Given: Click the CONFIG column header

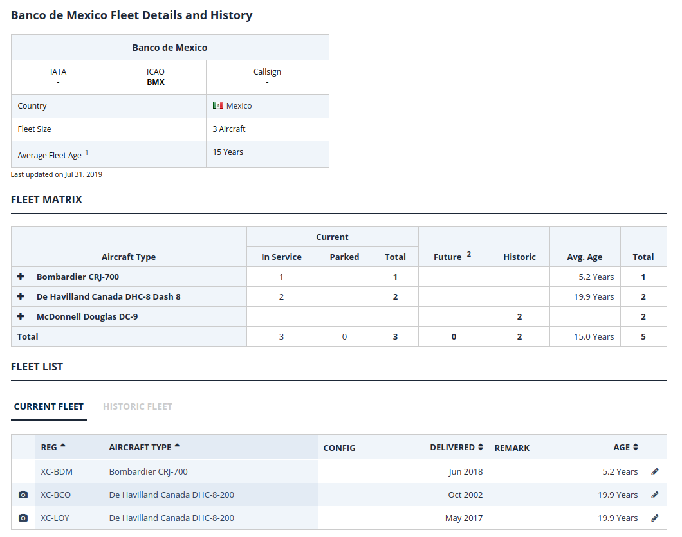Looking at the screenshot, I should [339, 448].
